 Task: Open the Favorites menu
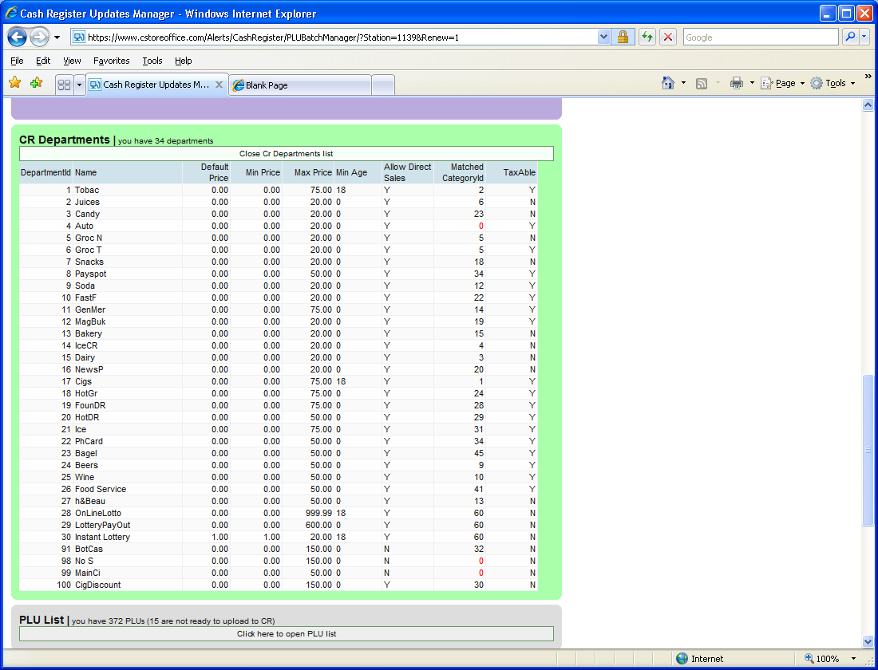pos(111,61)
